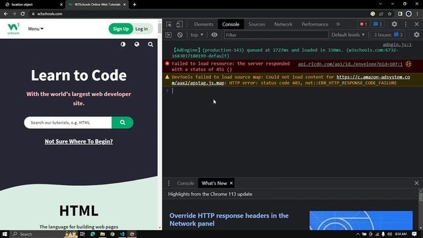The width and height of the screenshot is (423, 238).
Task: Clear the console with the ban icon
Action: [180, 35]
